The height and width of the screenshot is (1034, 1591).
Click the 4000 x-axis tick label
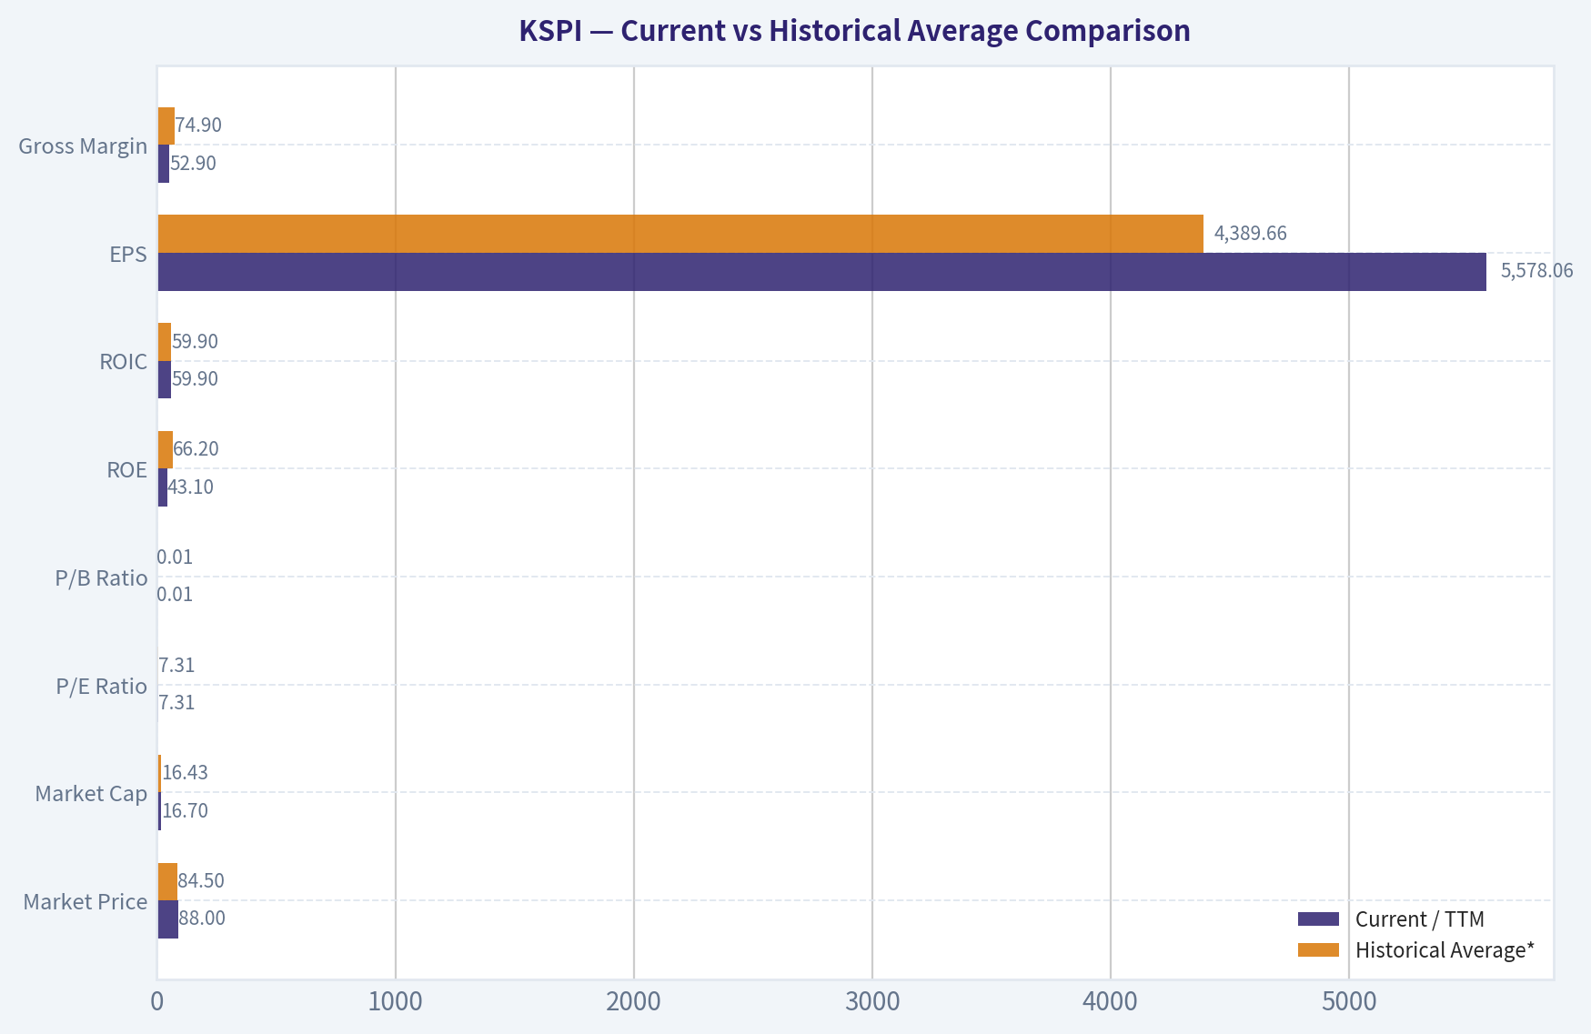tap(1111, 1002)
